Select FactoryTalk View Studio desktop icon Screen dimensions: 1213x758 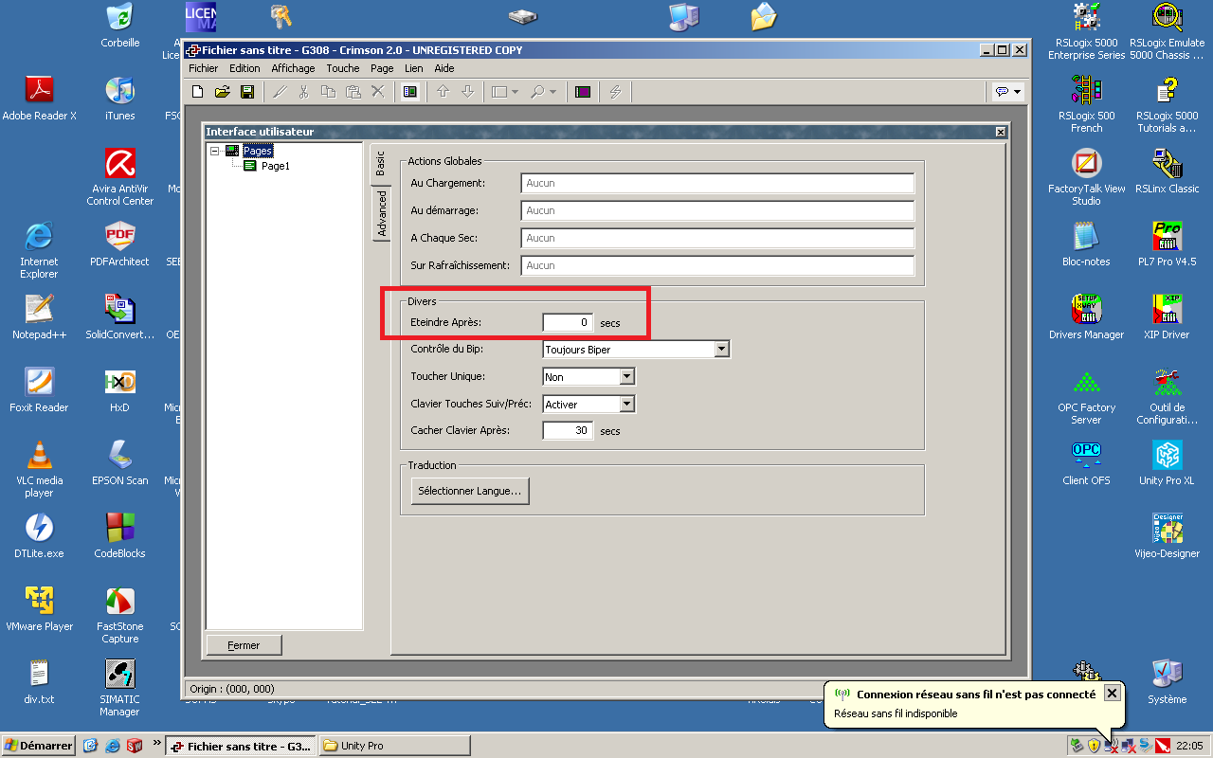(1086, 171)
